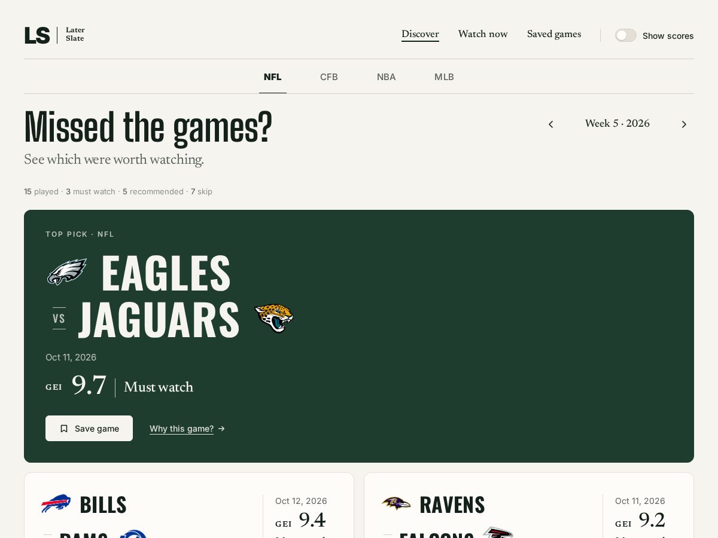Click the '5 recommended' summary
Image resolution: width=718 pixels, height=538 pixels.
click(x=153, y=192)
